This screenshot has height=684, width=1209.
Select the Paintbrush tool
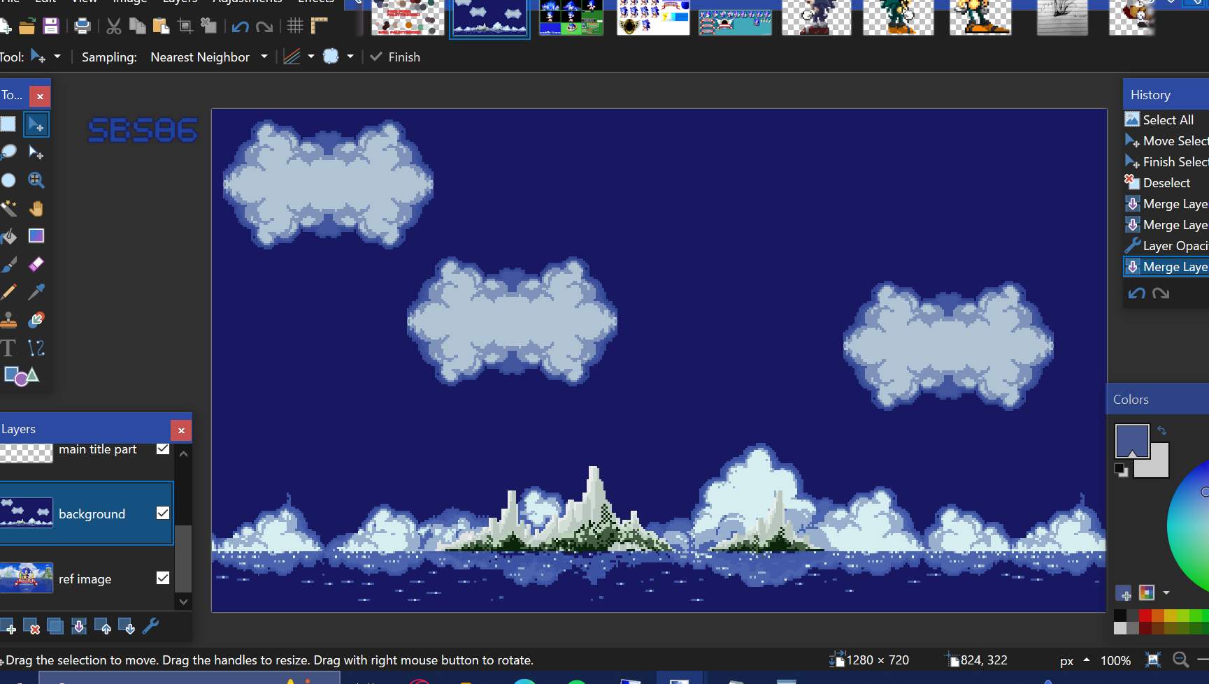click(8, 264)
